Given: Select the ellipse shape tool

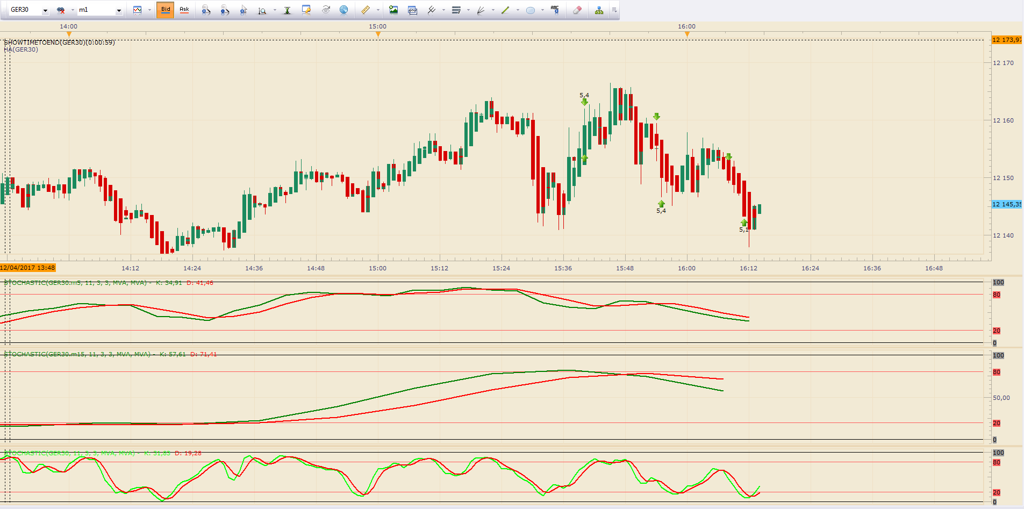Looking at the screenshot, I should coord(531,10).
